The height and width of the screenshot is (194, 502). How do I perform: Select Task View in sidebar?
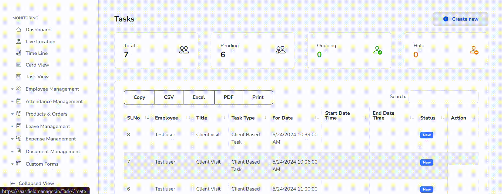(37, 77)
